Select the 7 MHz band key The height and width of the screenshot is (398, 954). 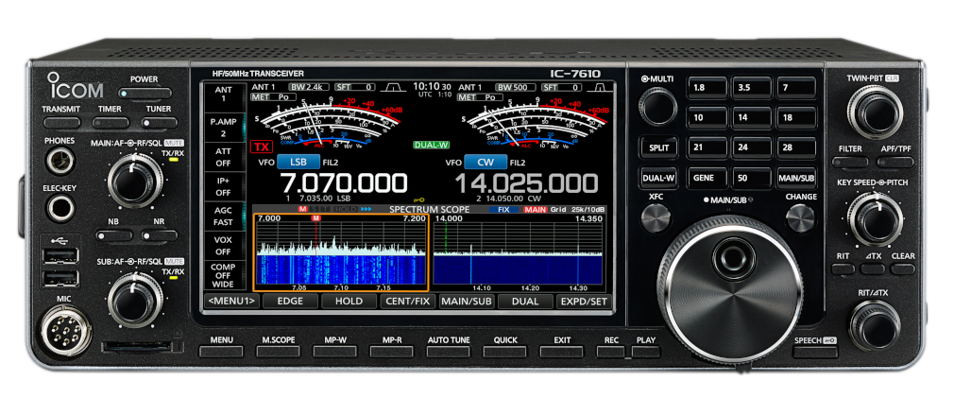coord(796,88)
